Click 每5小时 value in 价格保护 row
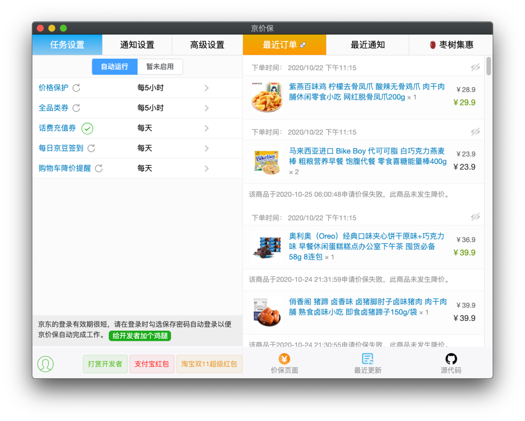Image resolution: width=525 pixels, height=421 pixels. point(151,88)
